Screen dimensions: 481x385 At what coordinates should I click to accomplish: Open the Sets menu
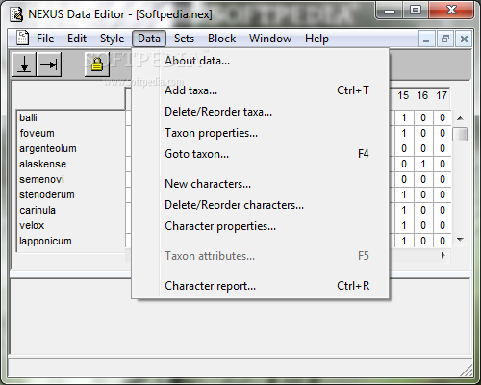[x=184, y=38]
